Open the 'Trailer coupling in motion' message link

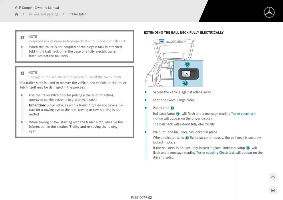[x=204, y=116]
